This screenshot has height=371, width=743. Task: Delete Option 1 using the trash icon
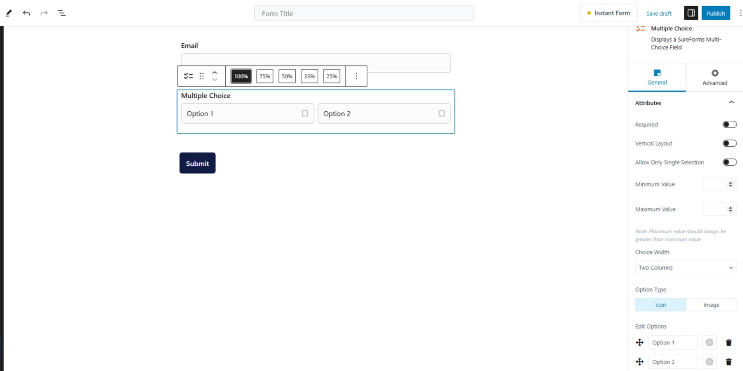728,343
